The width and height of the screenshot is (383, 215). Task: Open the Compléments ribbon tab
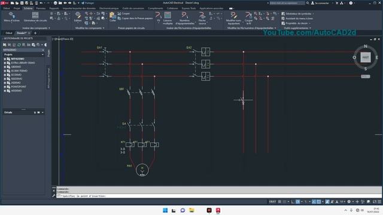point(156,8)
